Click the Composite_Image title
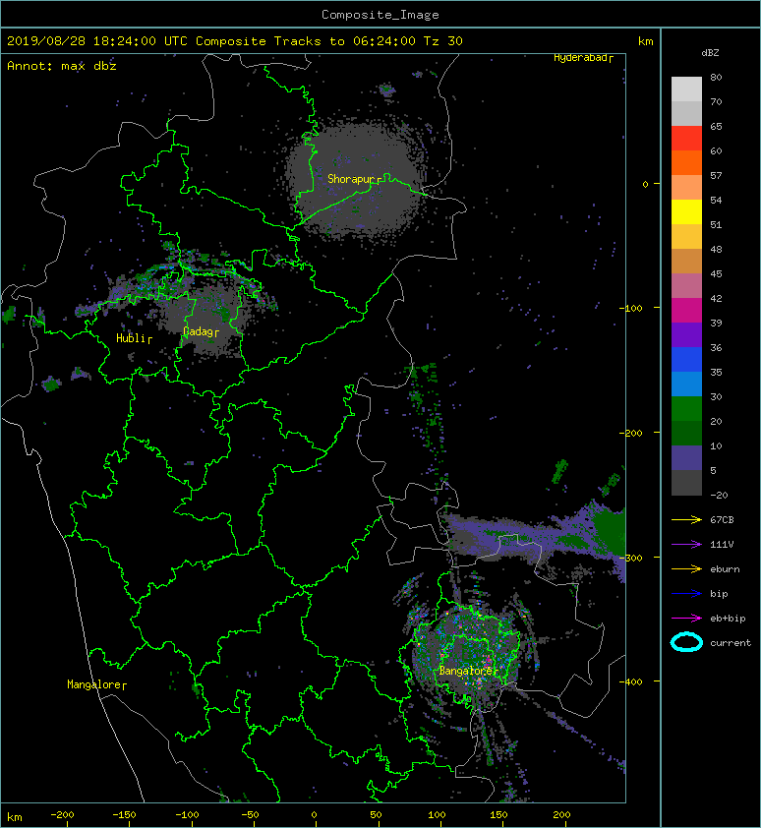 (x=380, y=14)
